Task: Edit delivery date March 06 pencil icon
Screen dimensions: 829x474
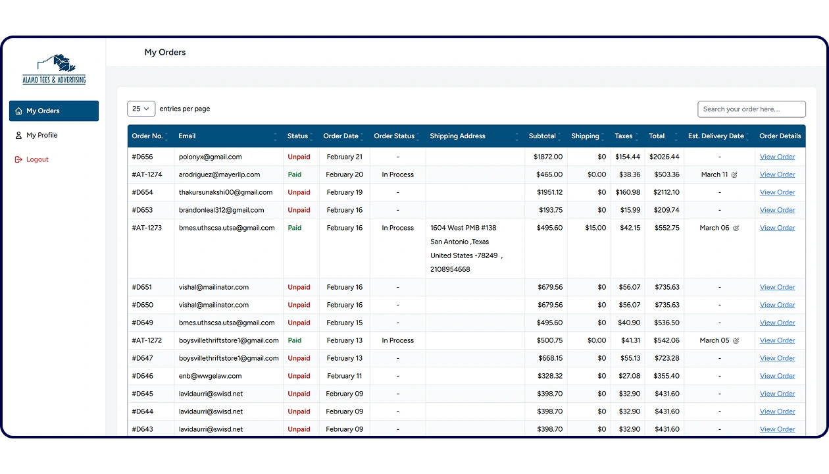Action: (736, 228)
